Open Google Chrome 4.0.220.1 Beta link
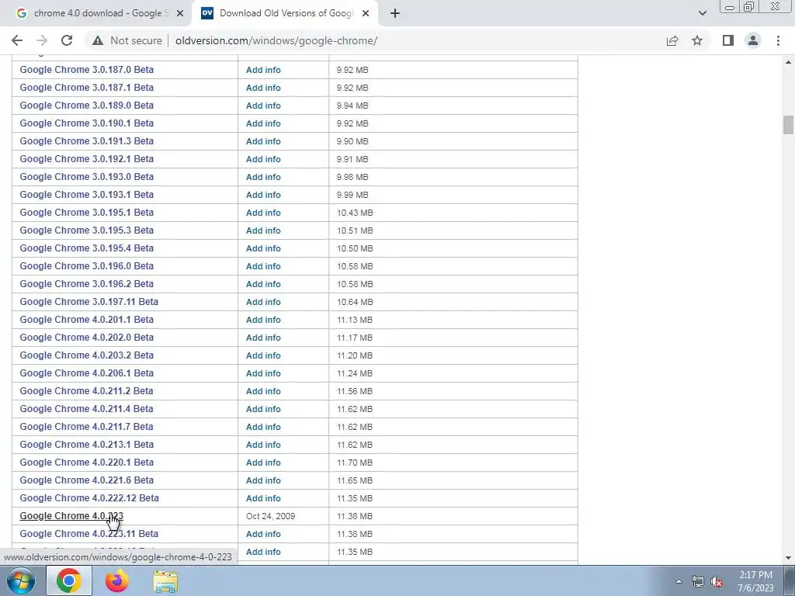This screenshot has width=795, height=596. pyautogui.click(x=86, y=463)
